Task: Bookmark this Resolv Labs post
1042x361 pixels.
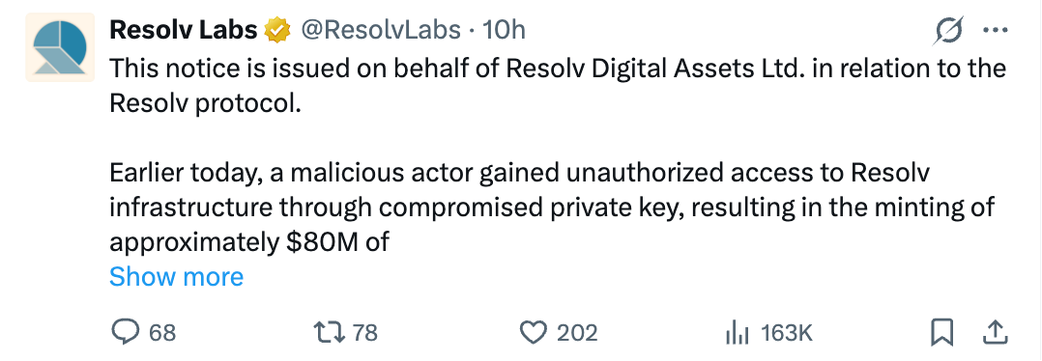Action: pyautogui.click(x=941, y=332)
